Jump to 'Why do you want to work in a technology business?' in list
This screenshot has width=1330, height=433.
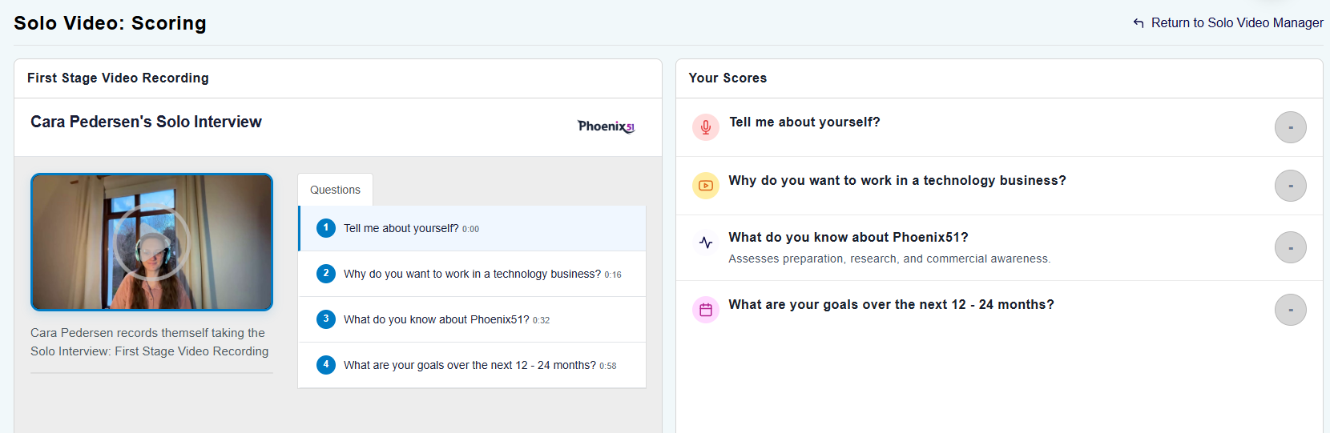pyautogui.click(x=472, y=274)
